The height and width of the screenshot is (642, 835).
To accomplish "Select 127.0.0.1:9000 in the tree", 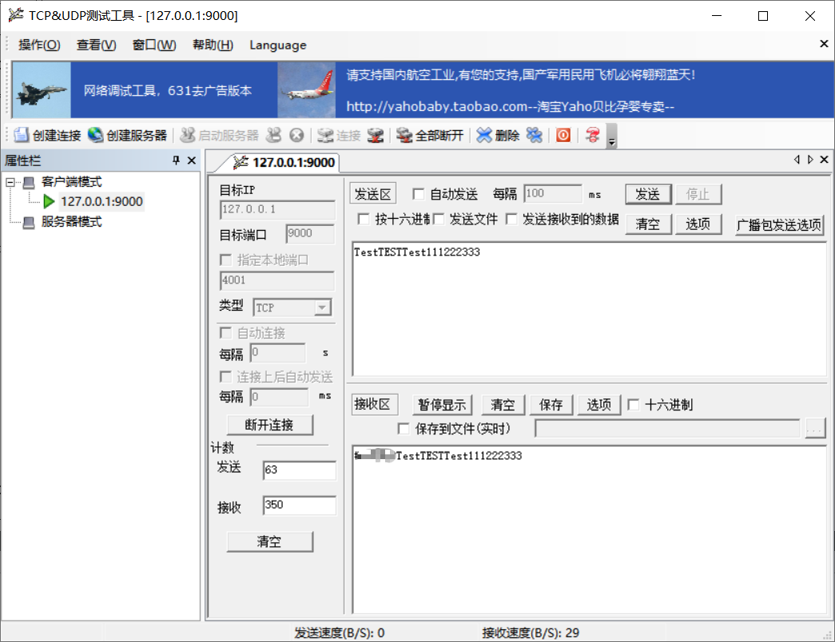I will click(101, 201).
